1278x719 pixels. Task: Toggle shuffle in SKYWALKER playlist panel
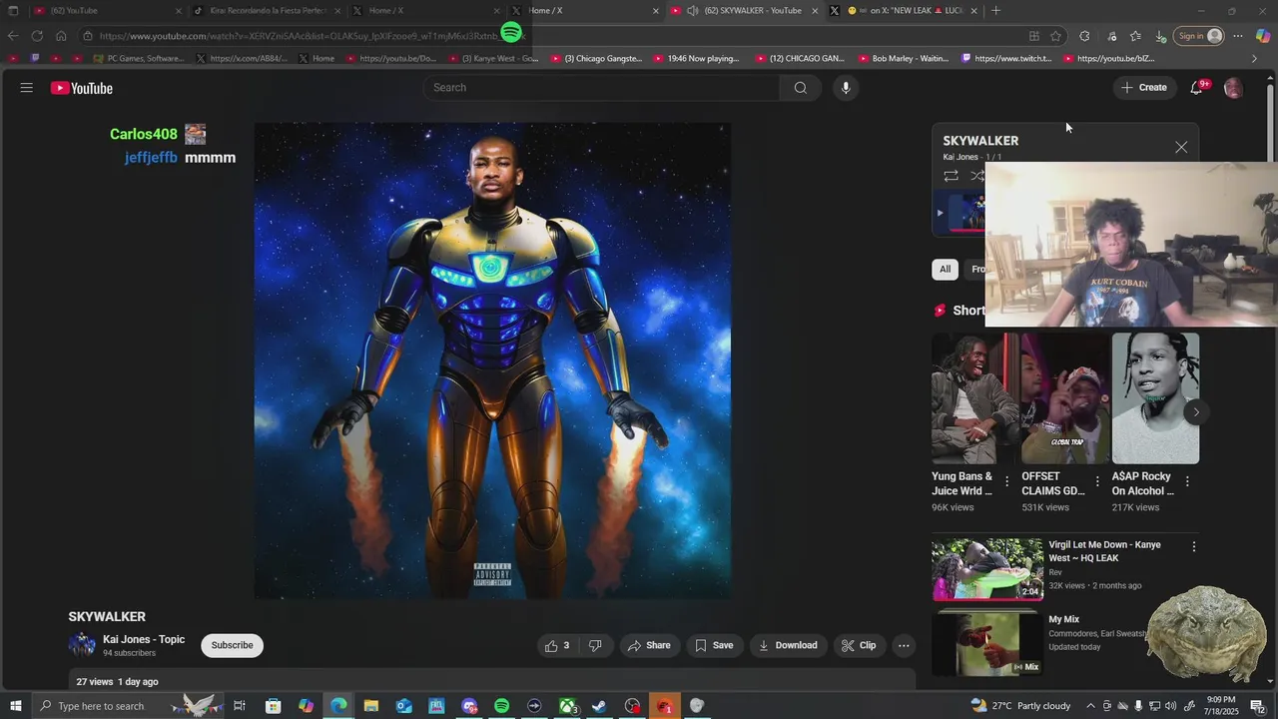[x=977, y=176]
